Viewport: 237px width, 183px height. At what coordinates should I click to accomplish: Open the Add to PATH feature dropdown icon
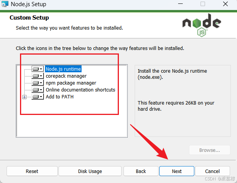point(38,97)
